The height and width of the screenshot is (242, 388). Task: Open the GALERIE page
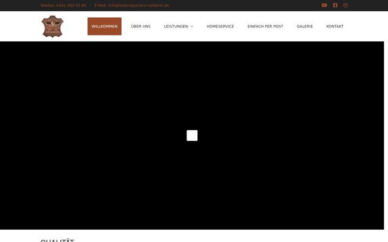pyautogui.click(x=304, y=26)
